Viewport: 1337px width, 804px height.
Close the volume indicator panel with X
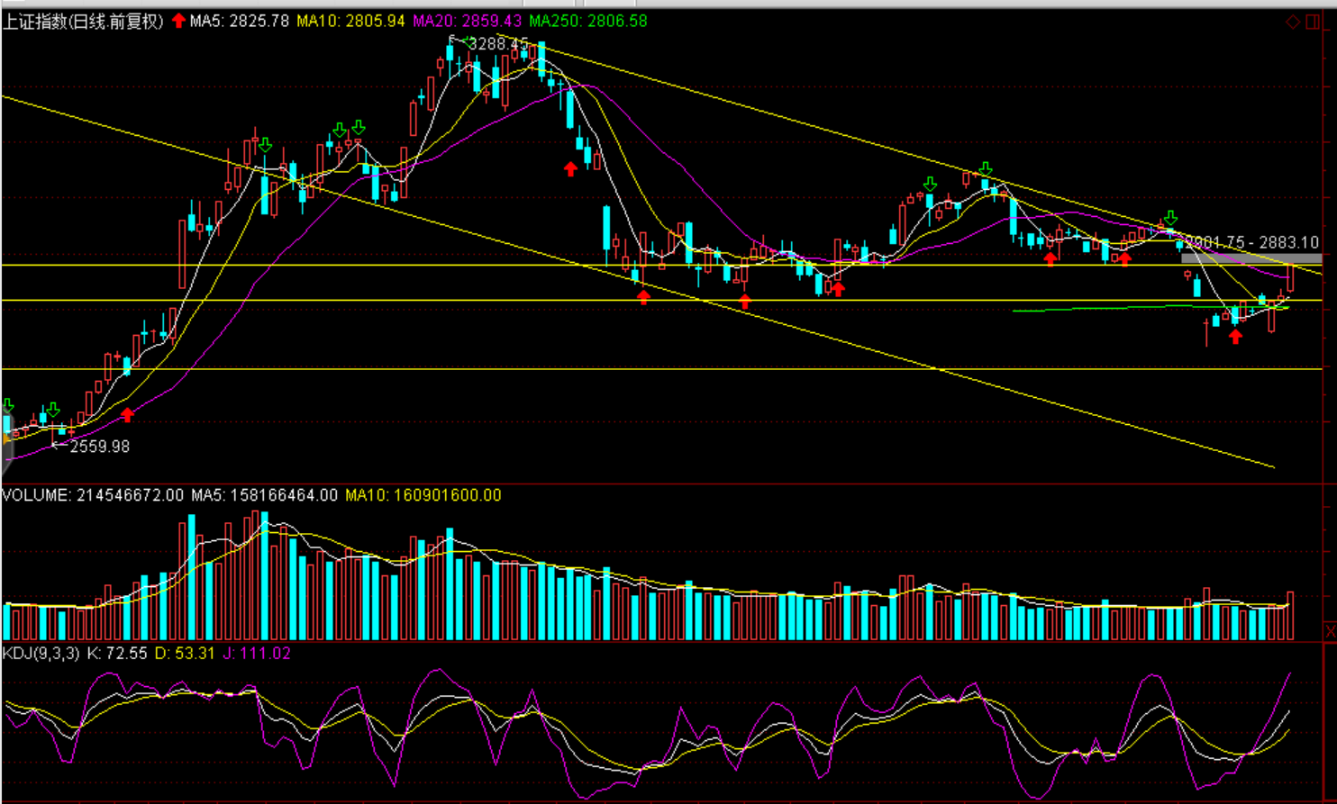tap(1331, 631)
